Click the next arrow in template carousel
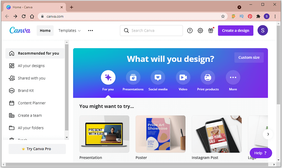The image size is (282, 168). (268, 134)
